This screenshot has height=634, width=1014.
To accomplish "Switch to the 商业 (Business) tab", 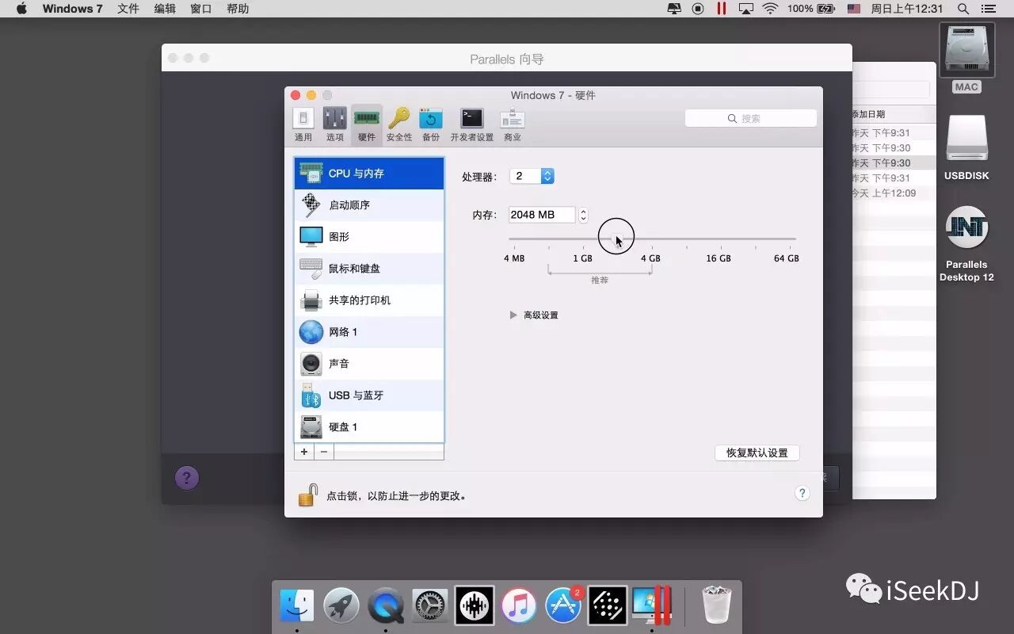I will [x=513, y=125].
